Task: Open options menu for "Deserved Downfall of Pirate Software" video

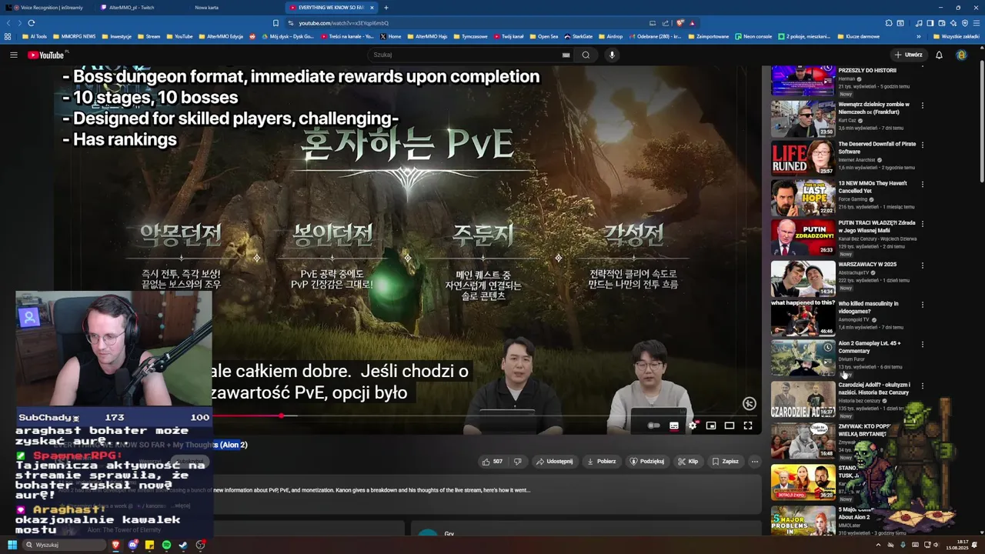Action: click(922, 145)
